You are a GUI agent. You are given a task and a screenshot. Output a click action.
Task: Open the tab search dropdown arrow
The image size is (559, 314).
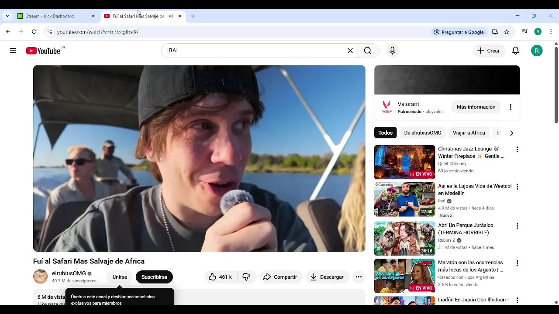[x=7, y=16]
